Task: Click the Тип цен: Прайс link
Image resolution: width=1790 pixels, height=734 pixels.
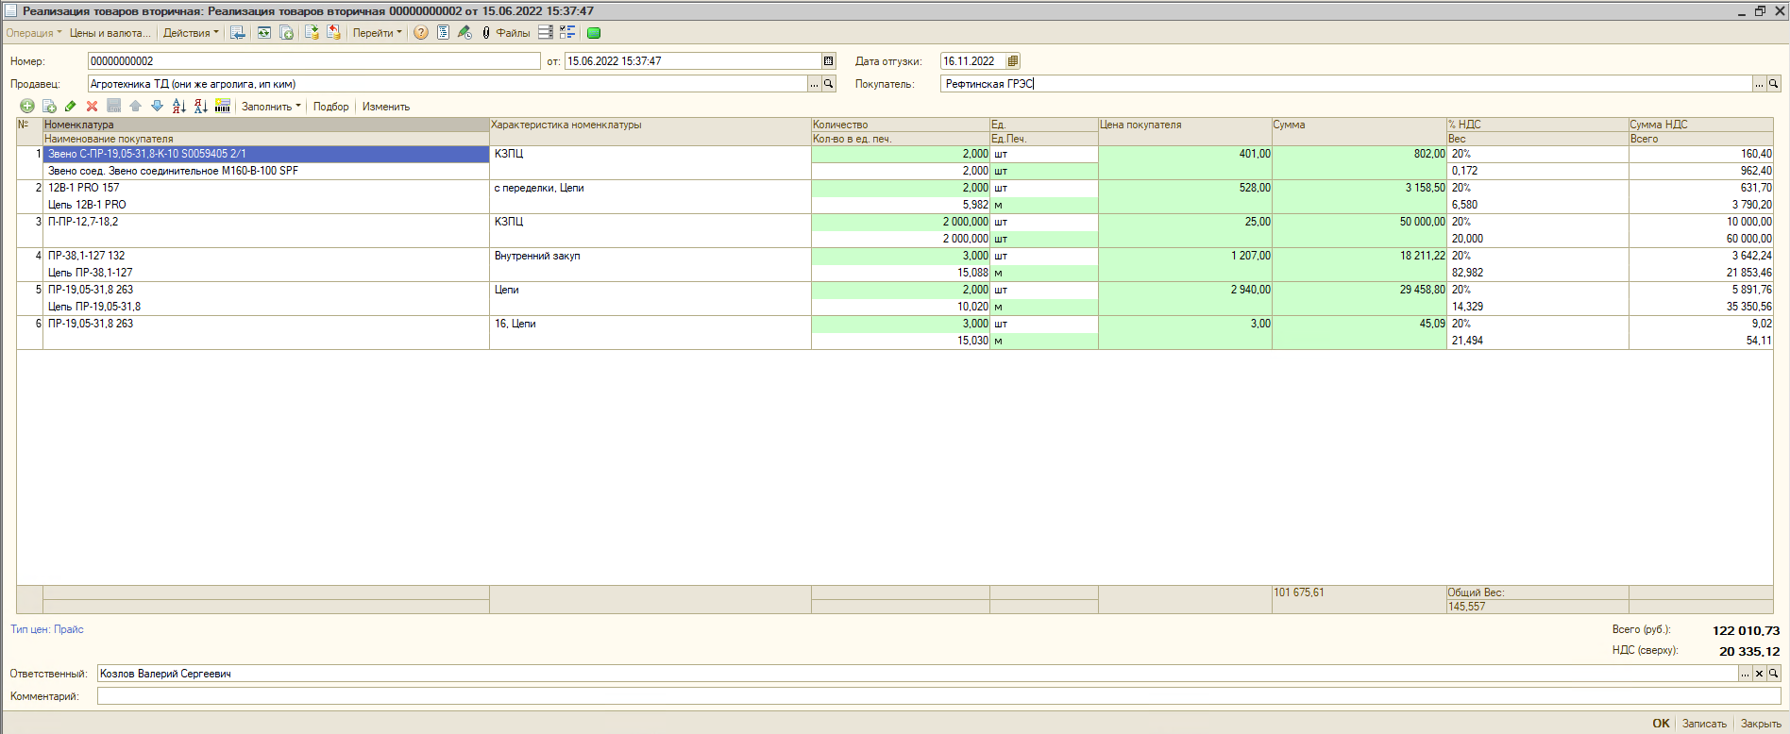Action: pyautogui.click(x=47, y=629)
